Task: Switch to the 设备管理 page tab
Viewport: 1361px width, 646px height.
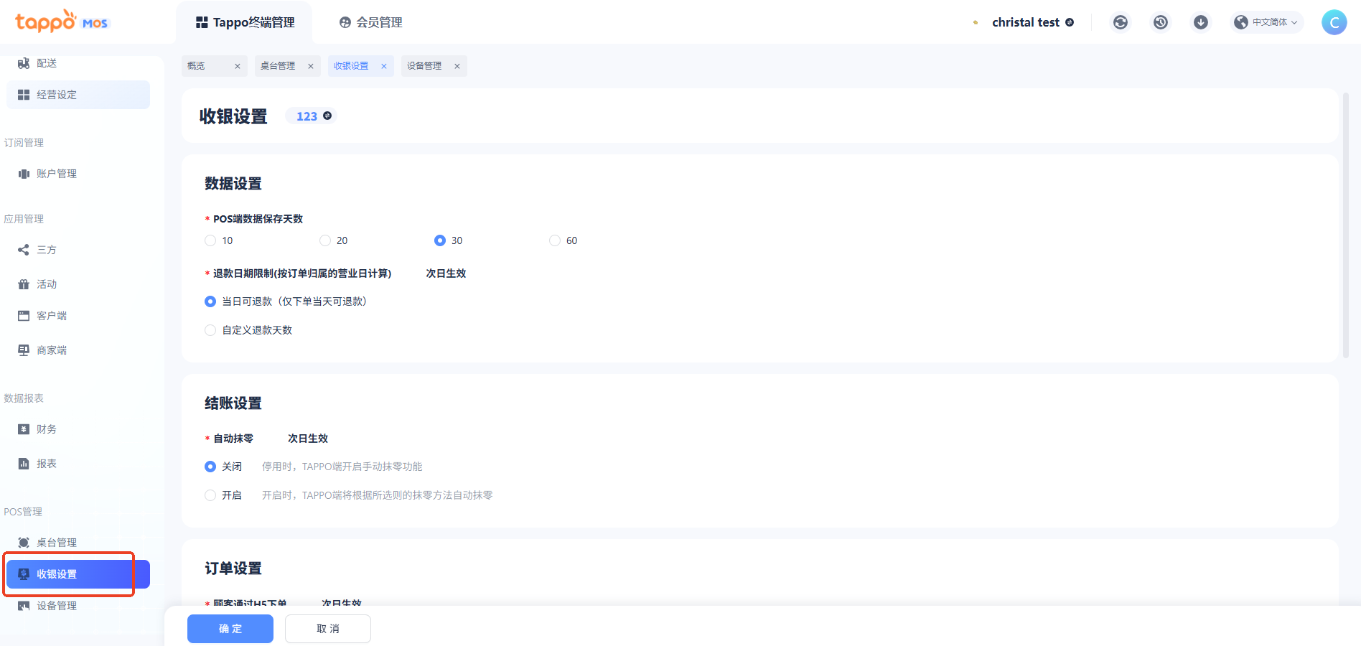Action: tap(424, 66)
